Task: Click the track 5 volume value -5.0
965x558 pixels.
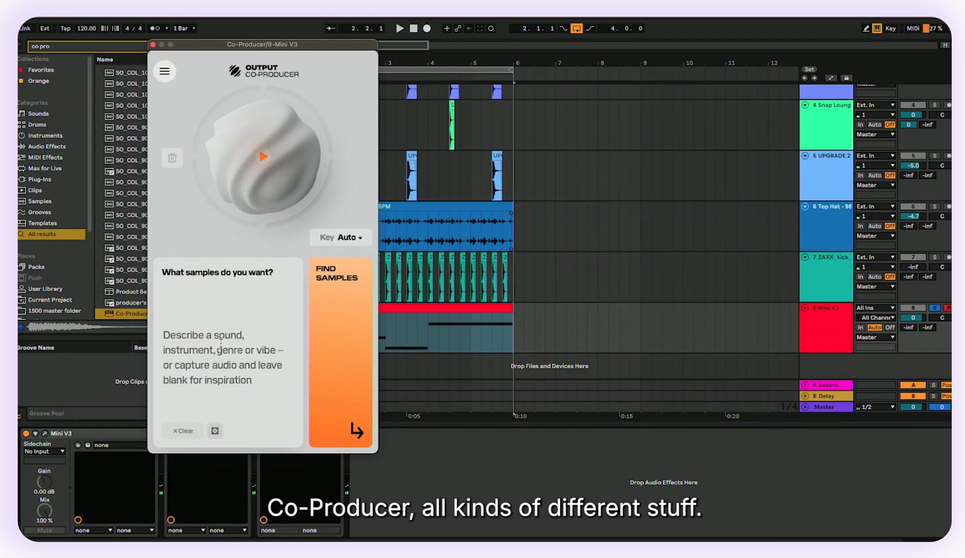Action: click(x=913, y=166)
